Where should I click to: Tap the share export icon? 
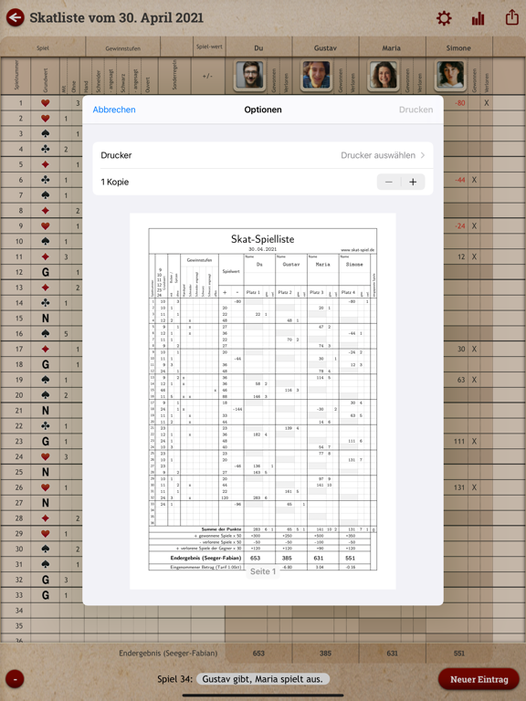[x=511, y=17]
